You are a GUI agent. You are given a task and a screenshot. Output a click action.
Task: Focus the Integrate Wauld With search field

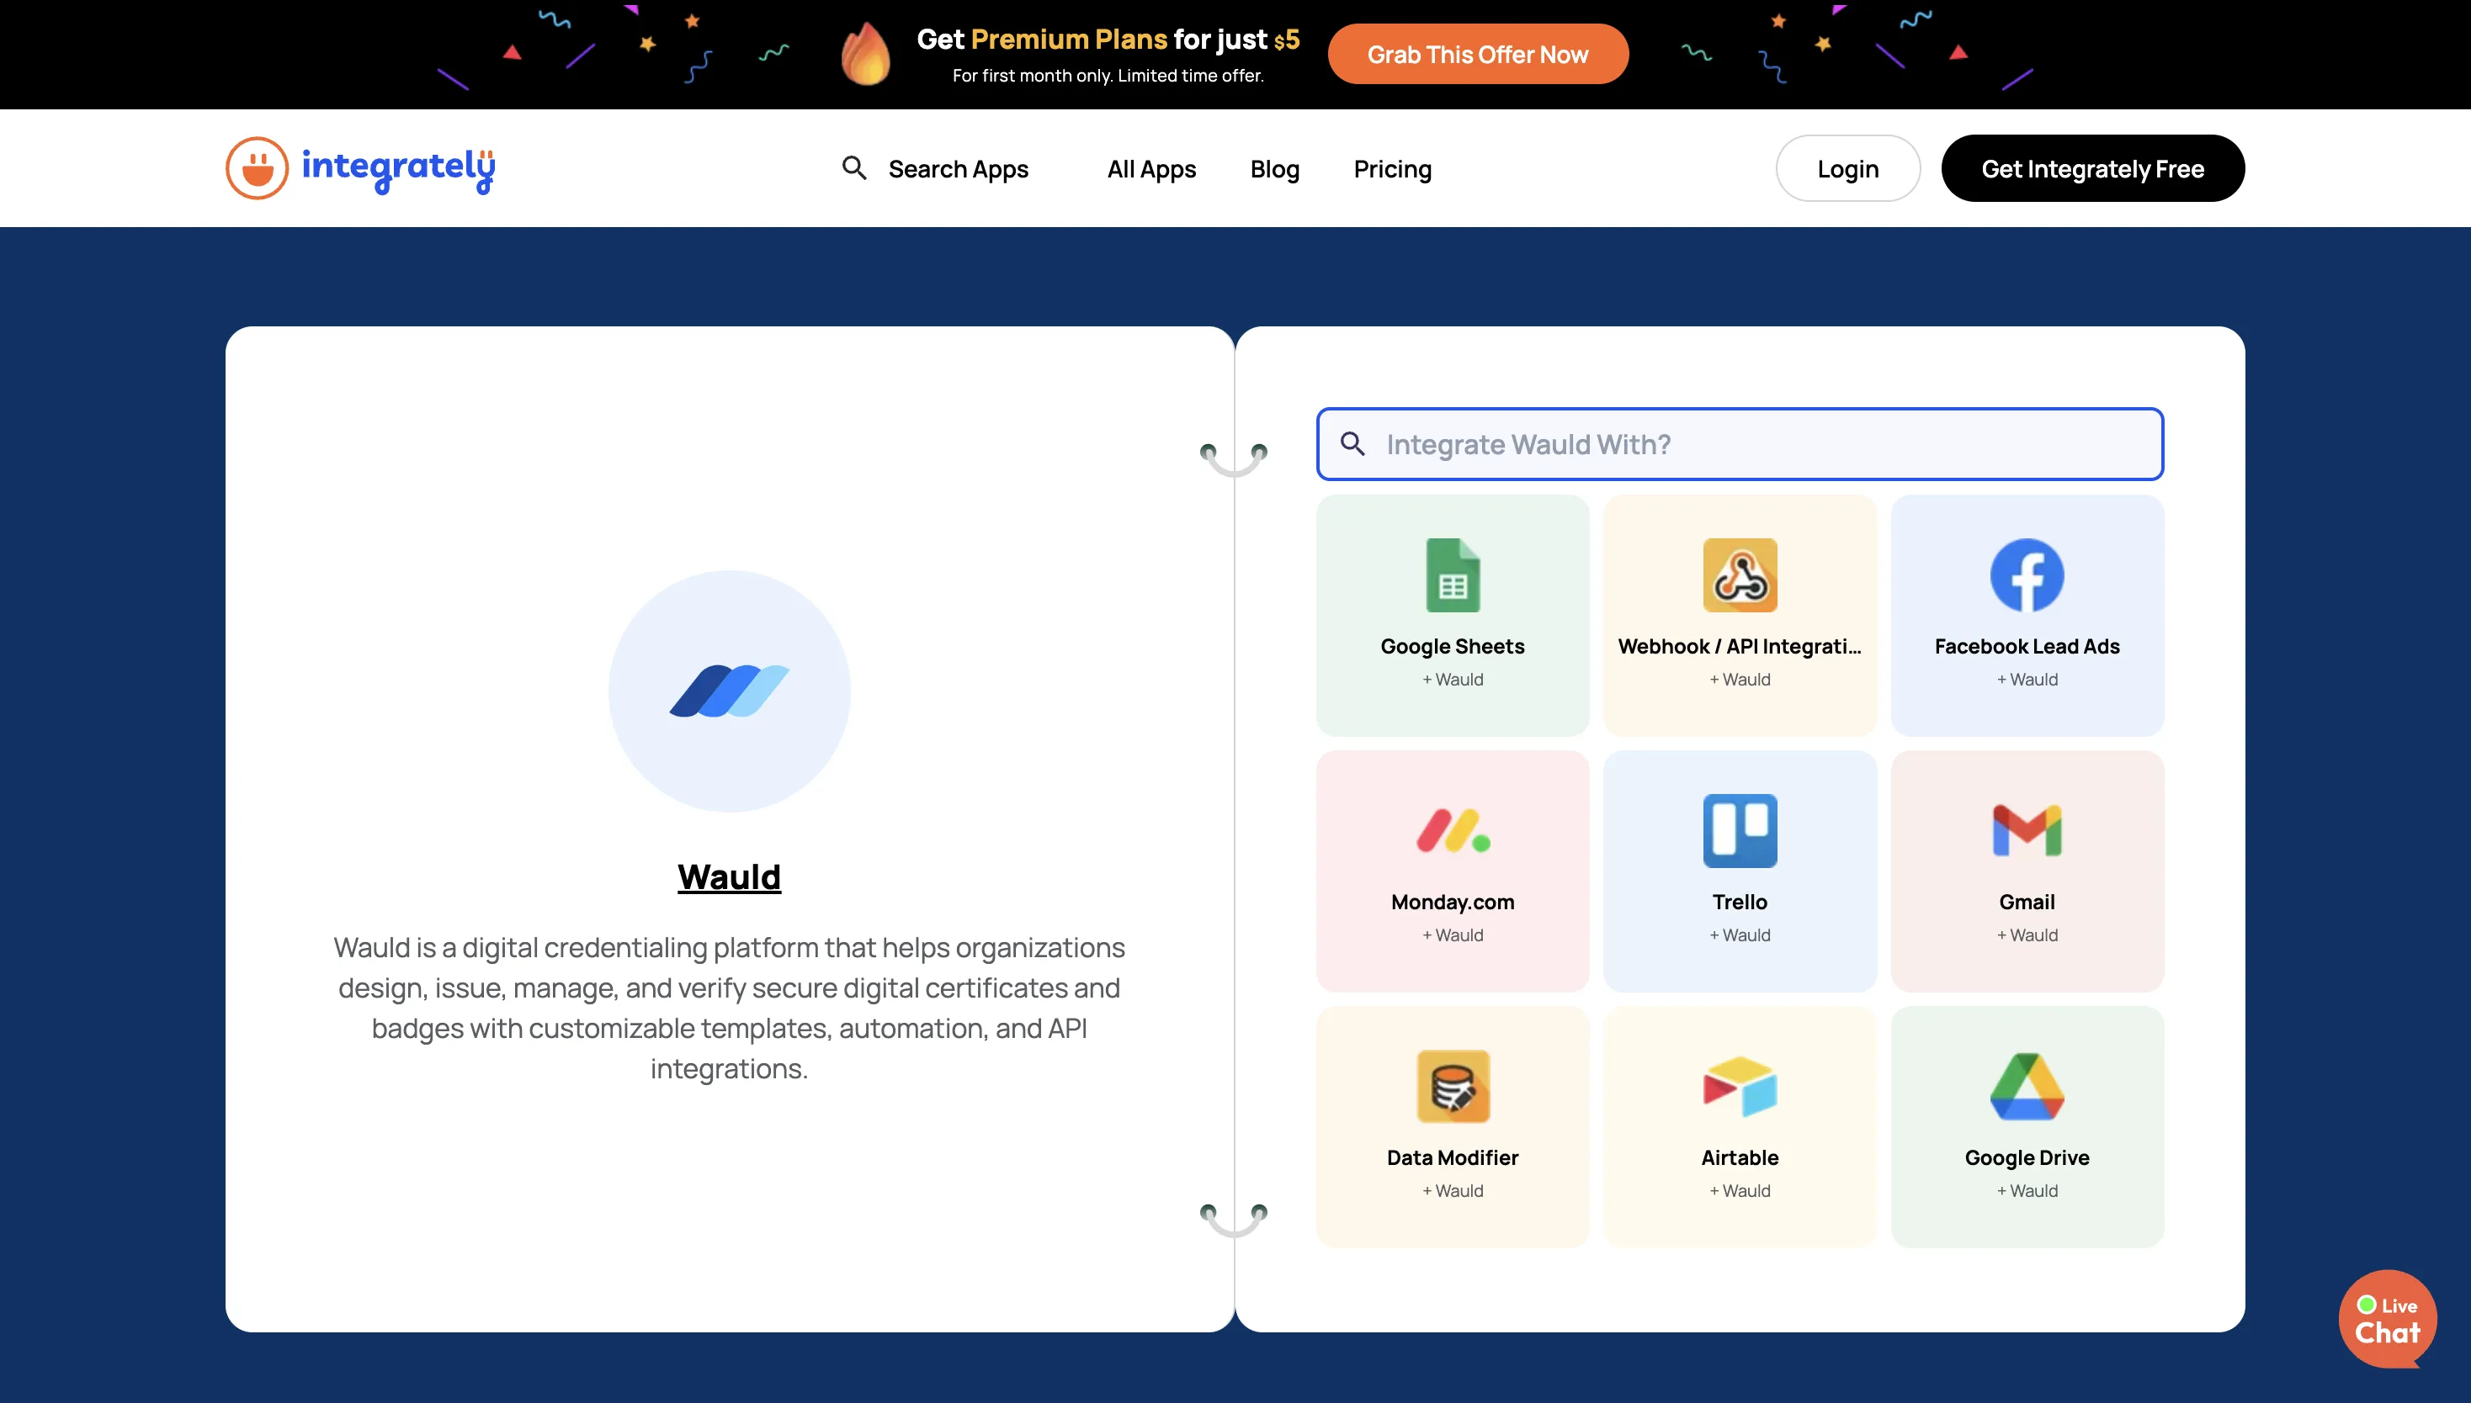coord(1740,443)
